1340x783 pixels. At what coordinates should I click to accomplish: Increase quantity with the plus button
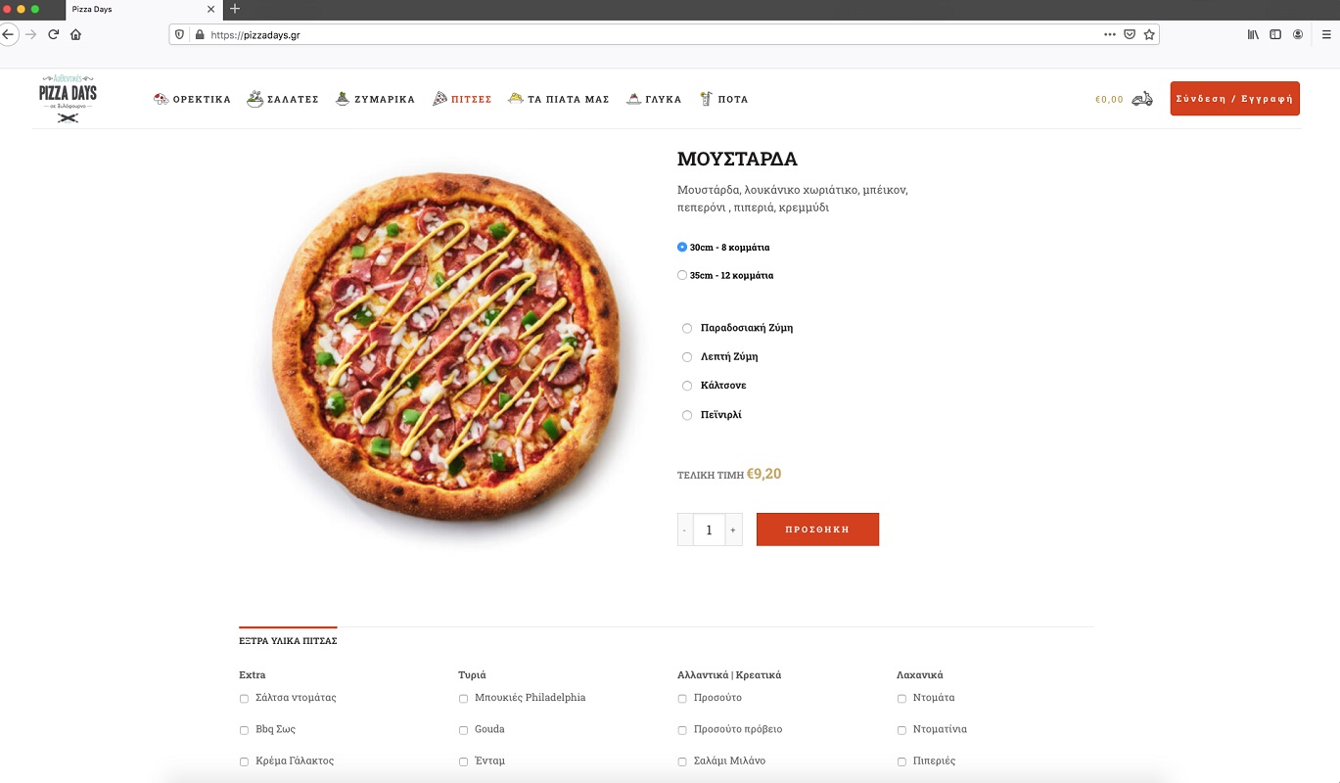pos(732,530)
